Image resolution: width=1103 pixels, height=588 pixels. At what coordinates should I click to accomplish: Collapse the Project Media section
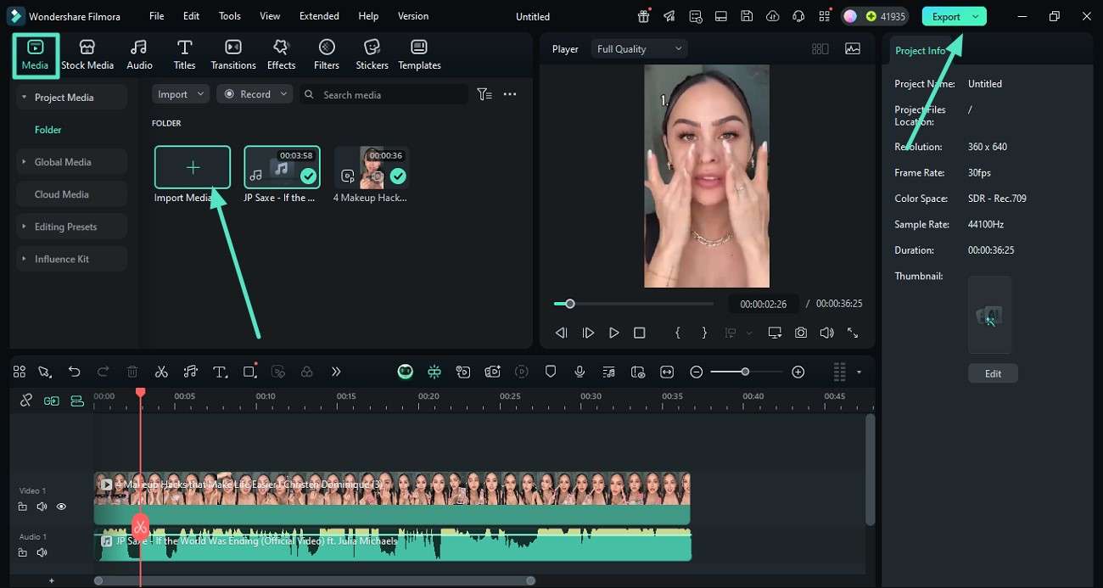(71, 98)
